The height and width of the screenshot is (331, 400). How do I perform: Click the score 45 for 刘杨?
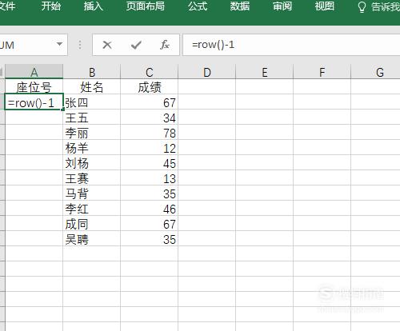pos(150,162)
